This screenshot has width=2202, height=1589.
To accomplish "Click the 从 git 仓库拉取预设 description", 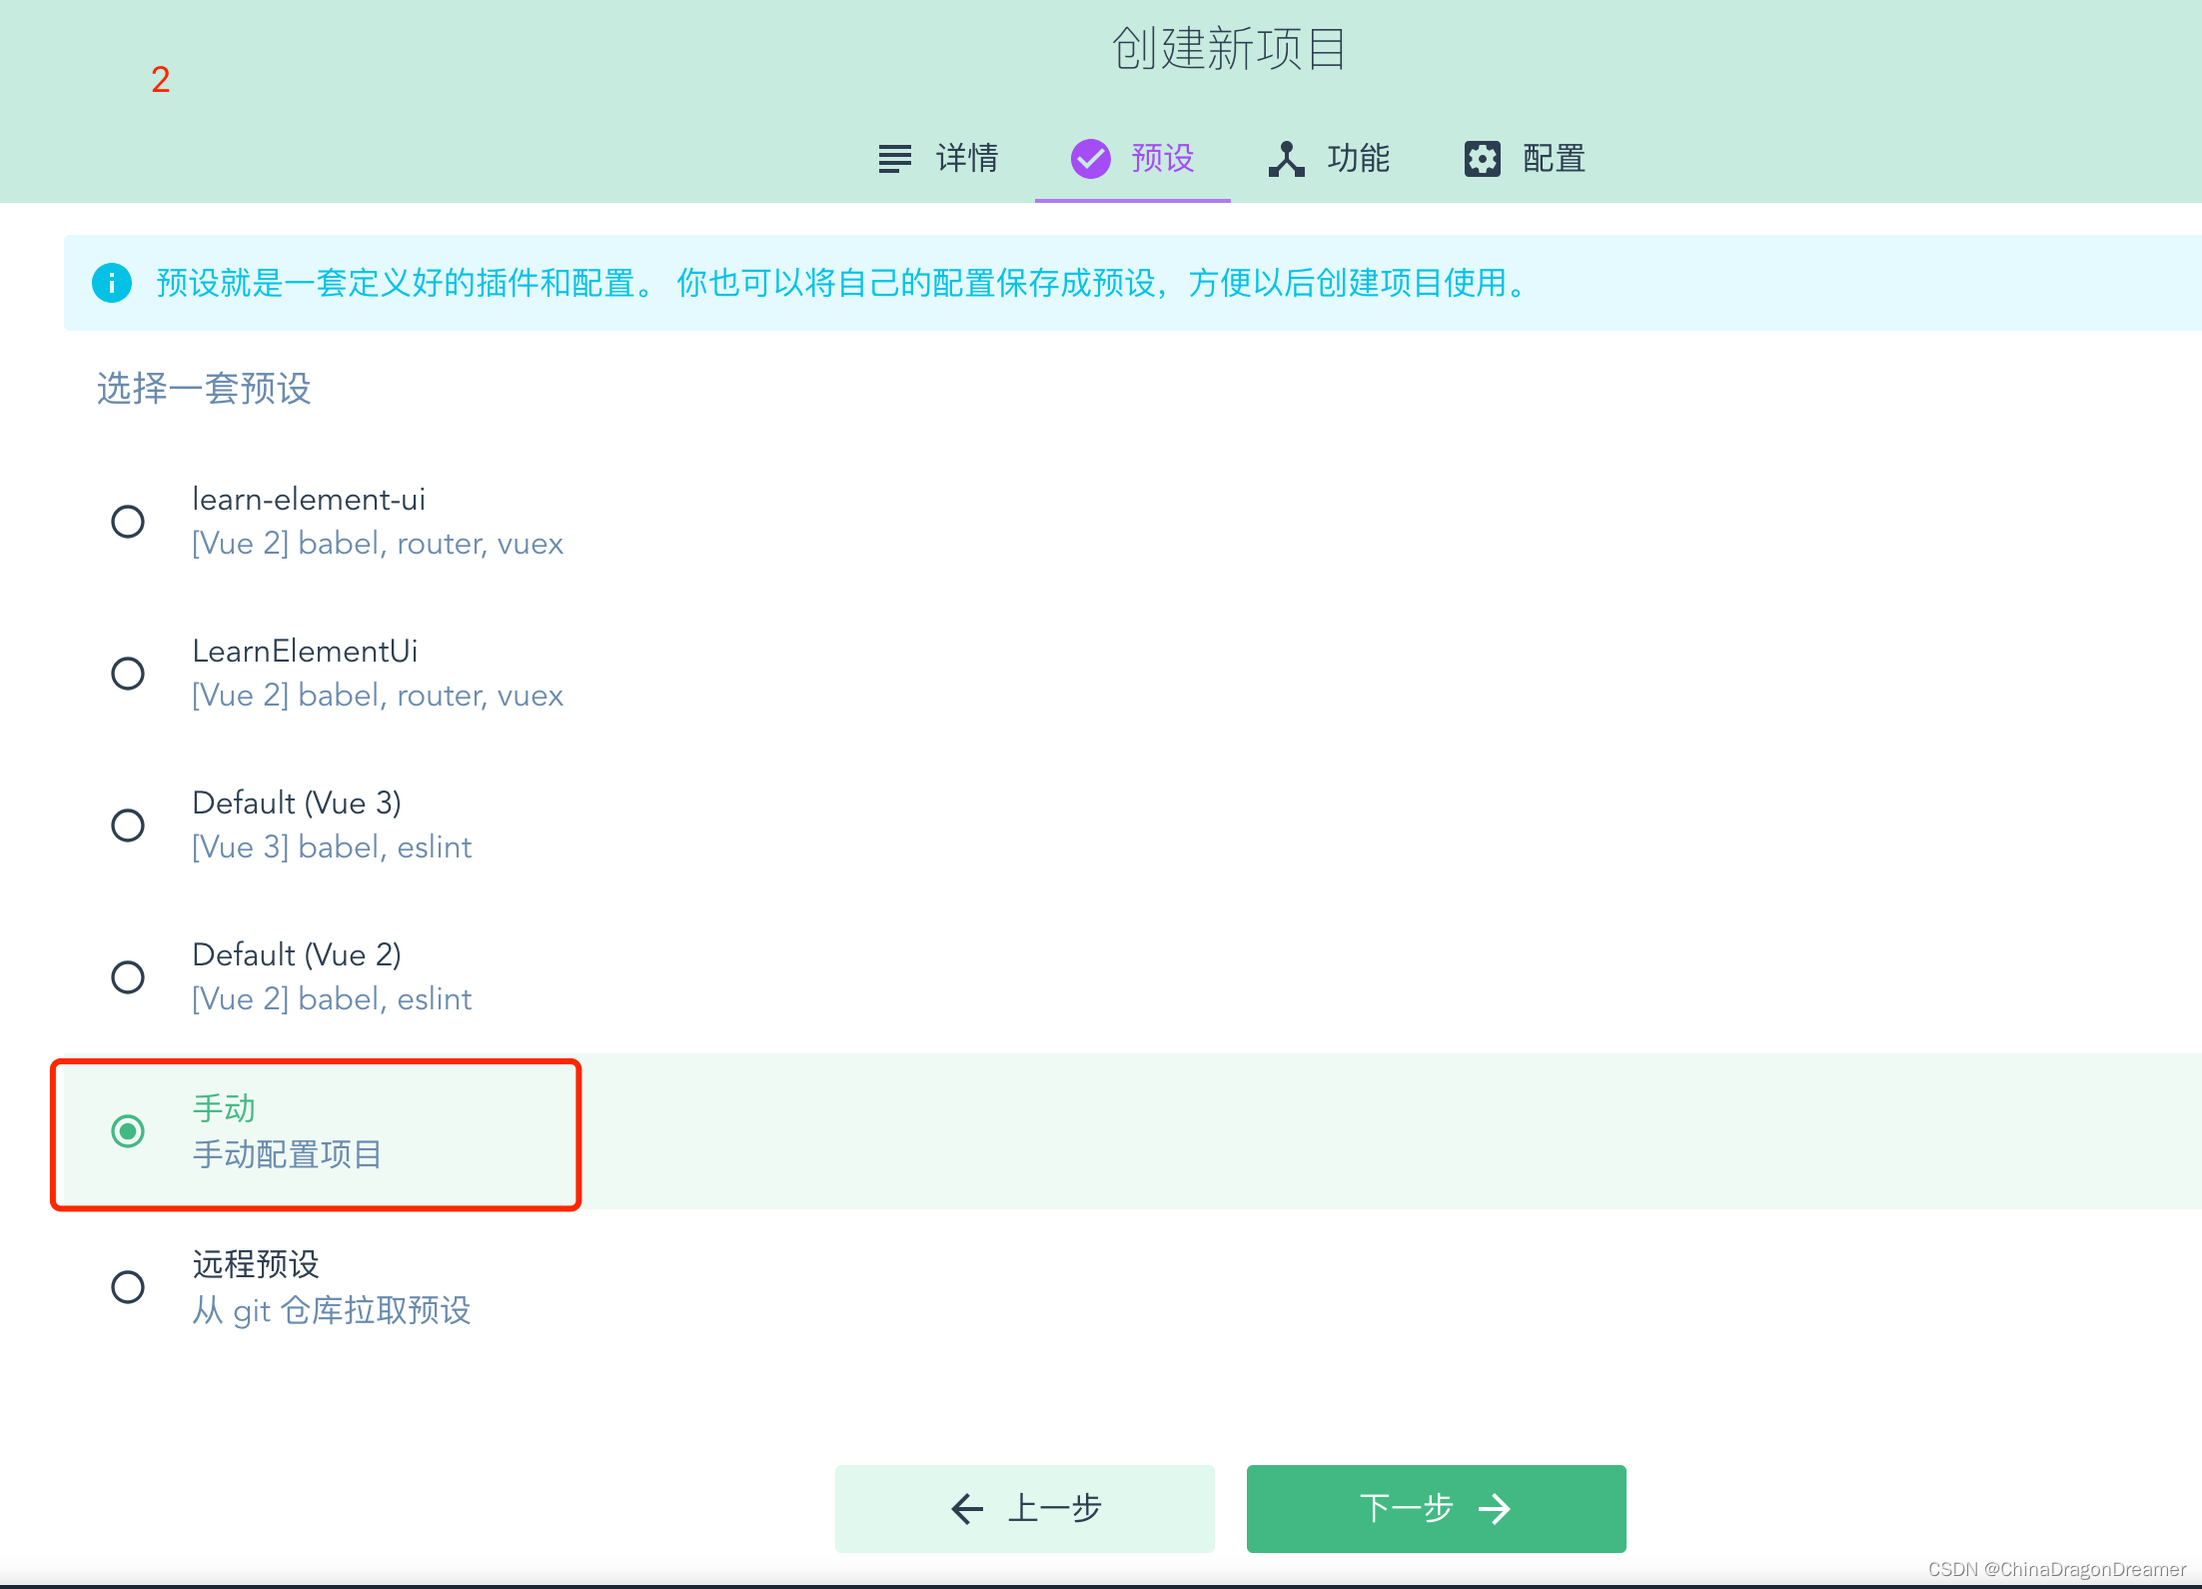I will click(332, 1310).
